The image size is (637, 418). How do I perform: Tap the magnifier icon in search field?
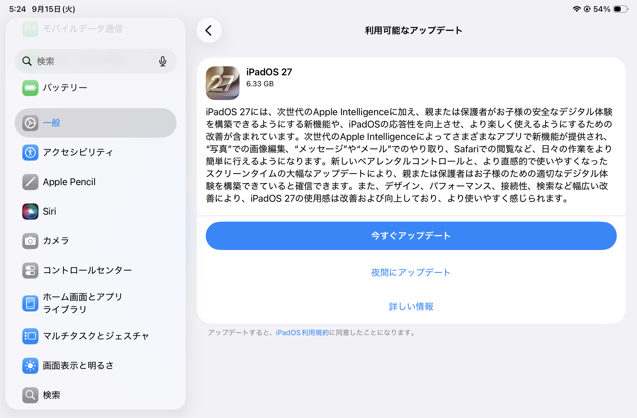click(27, 61)
